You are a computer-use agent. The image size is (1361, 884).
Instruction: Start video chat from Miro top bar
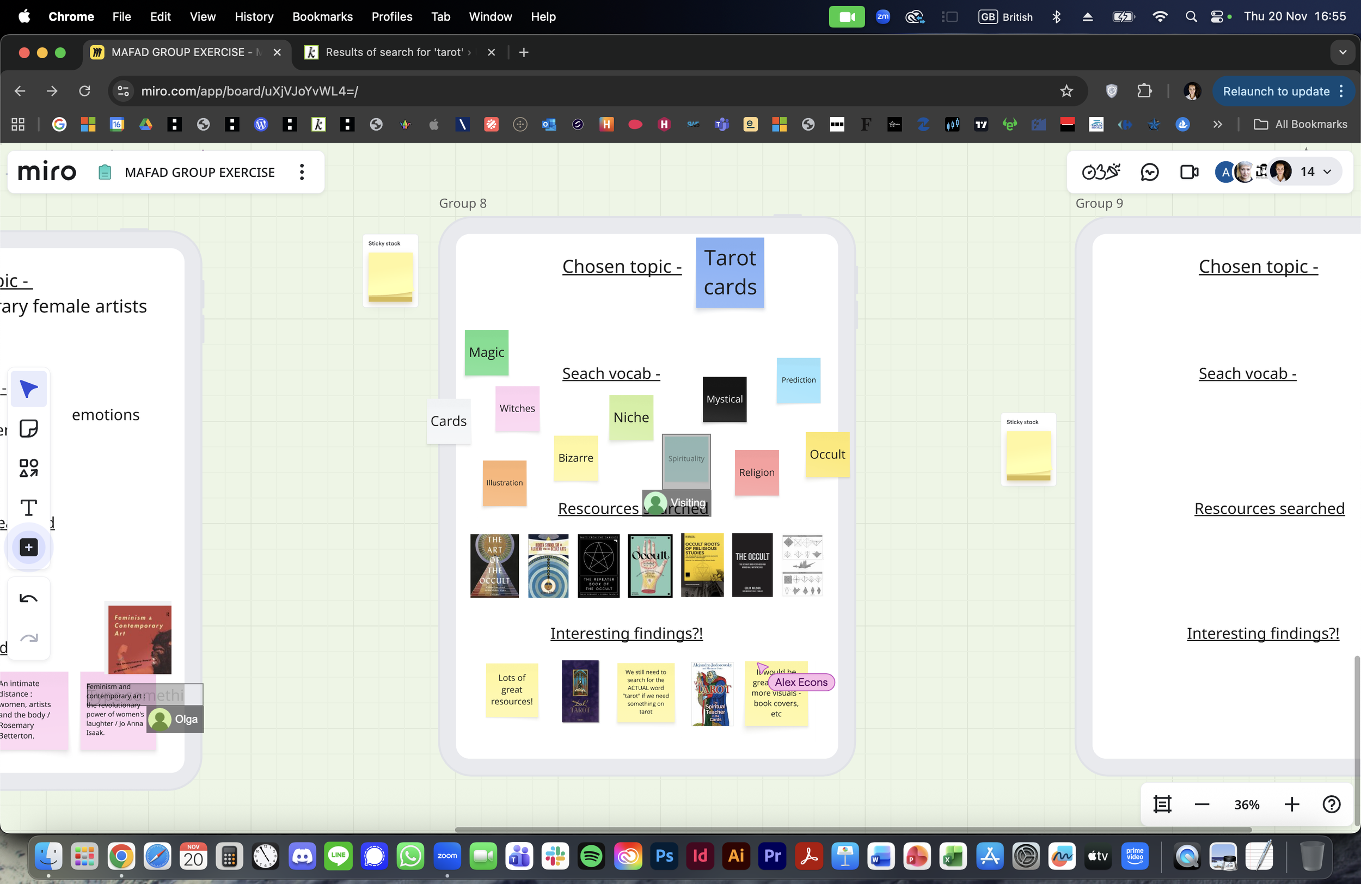pos(1189,172)
